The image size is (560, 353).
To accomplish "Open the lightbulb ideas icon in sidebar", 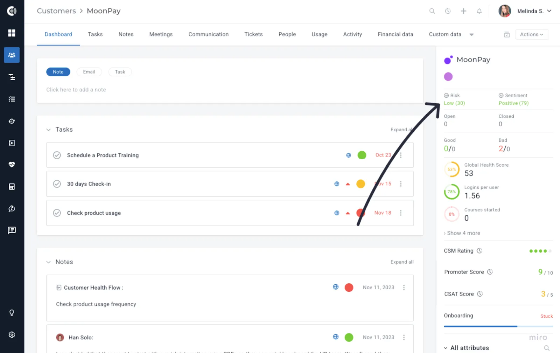I will tap(12, 313).
